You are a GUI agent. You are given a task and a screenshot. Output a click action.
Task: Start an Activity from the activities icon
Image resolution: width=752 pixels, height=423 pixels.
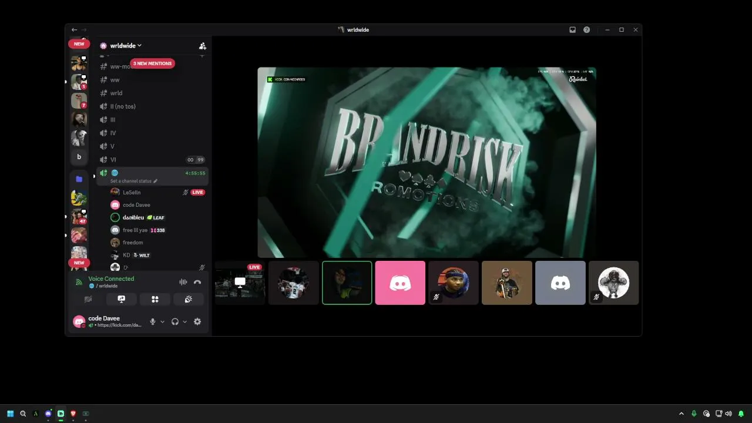(155, 299)
